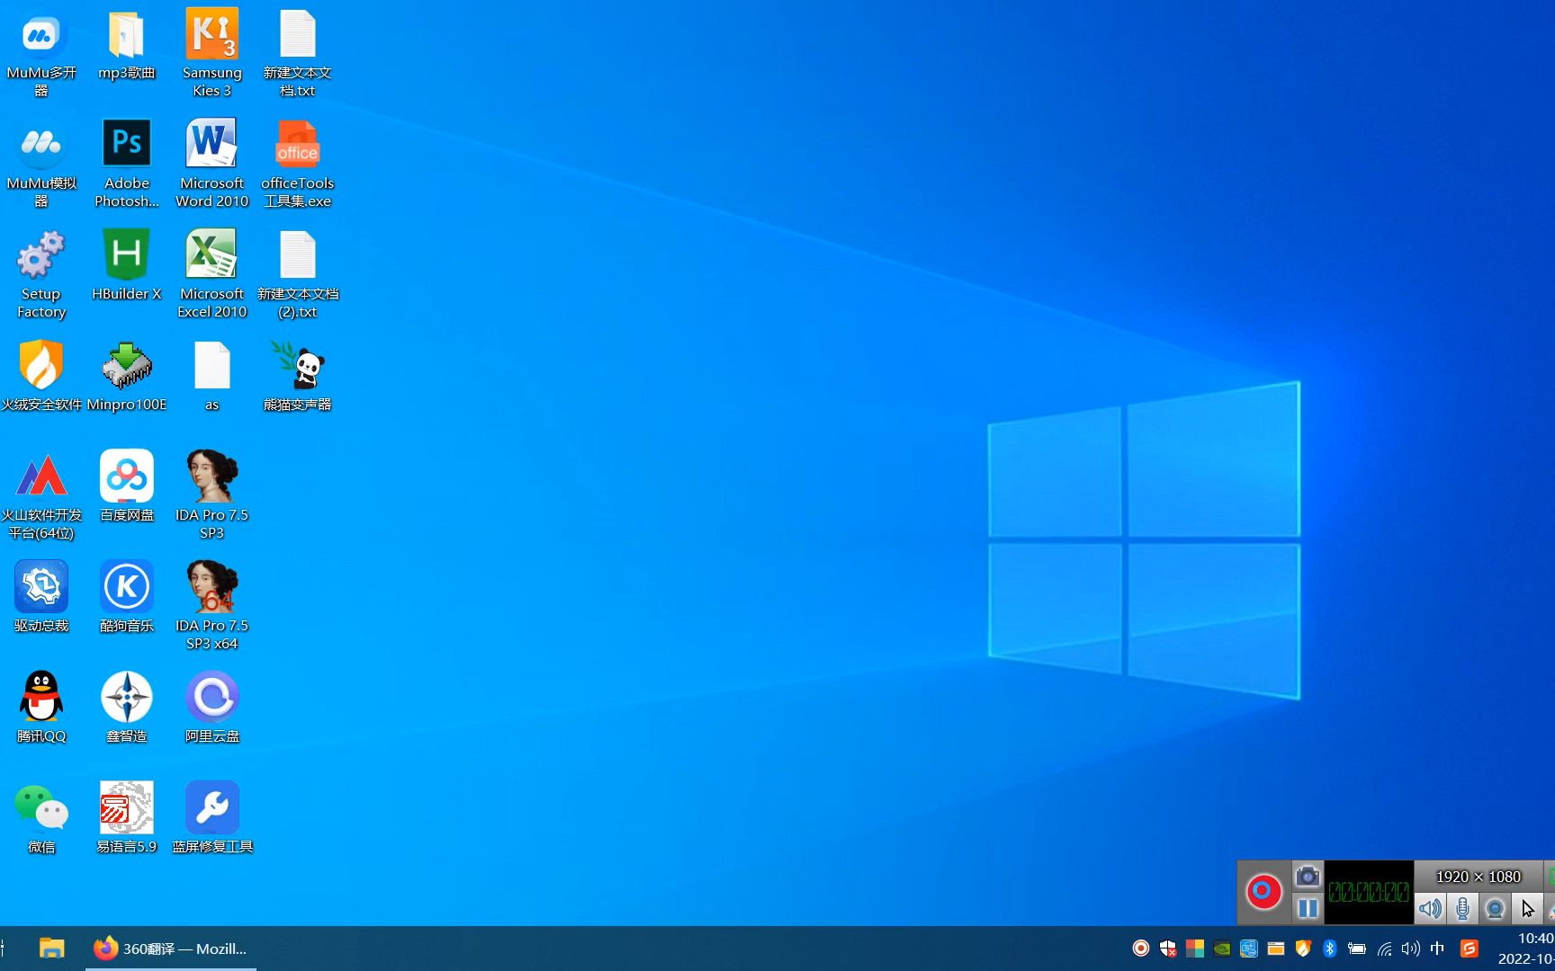The width and height of the screenshot is (1555, 971).
Task: Select Microsoft Excel 2010 shortcut
Action: click(x=211, y=273)
